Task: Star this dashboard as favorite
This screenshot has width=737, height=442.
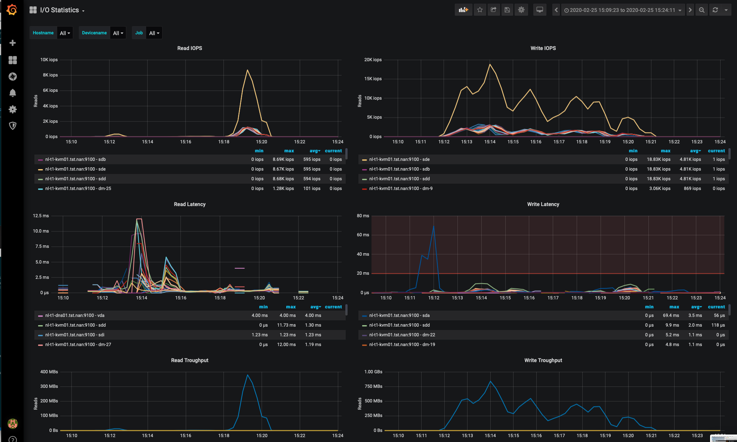Action: [x=480, y=10]
